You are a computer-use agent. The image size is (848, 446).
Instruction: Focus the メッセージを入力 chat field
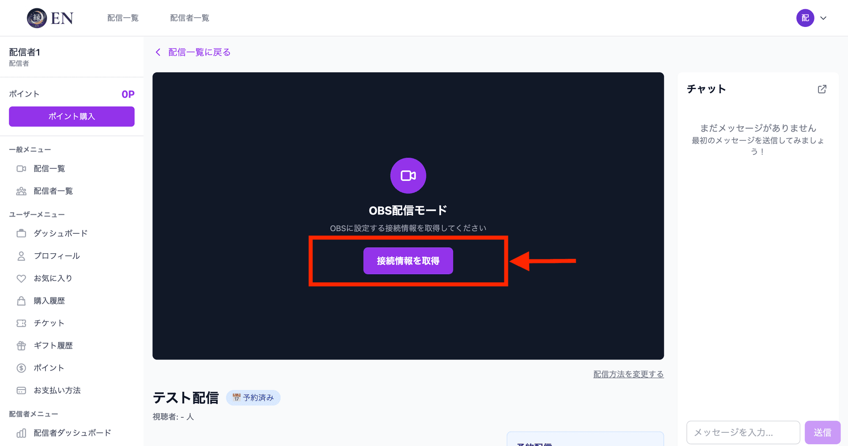pos(743,432)
